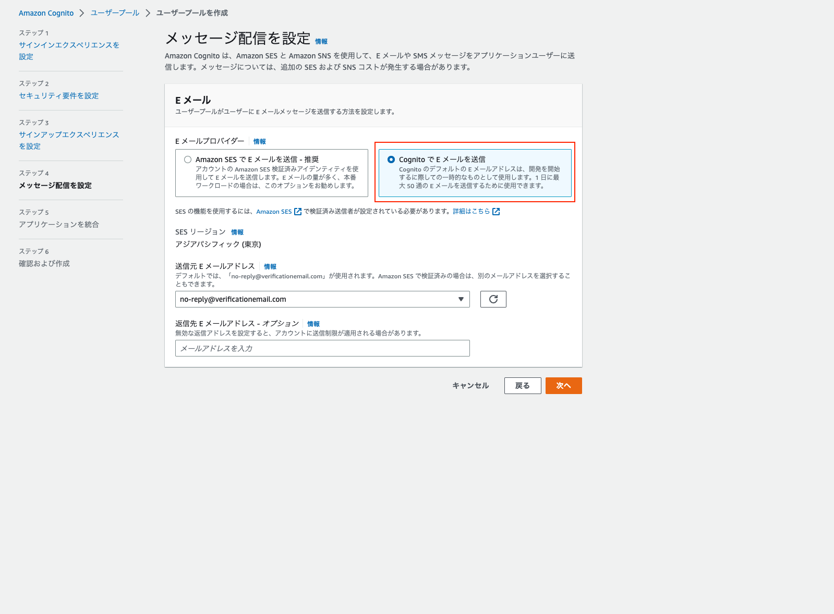
Task: Open ユーザープール breadcrumb link
Action: tap(115, 13)
